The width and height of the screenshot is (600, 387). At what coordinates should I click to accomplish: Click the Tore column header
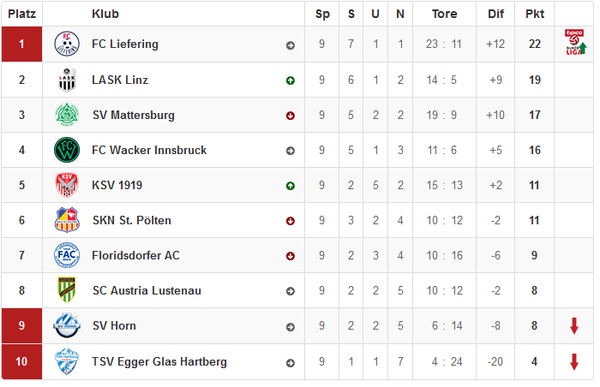click(x=445, y=15)
